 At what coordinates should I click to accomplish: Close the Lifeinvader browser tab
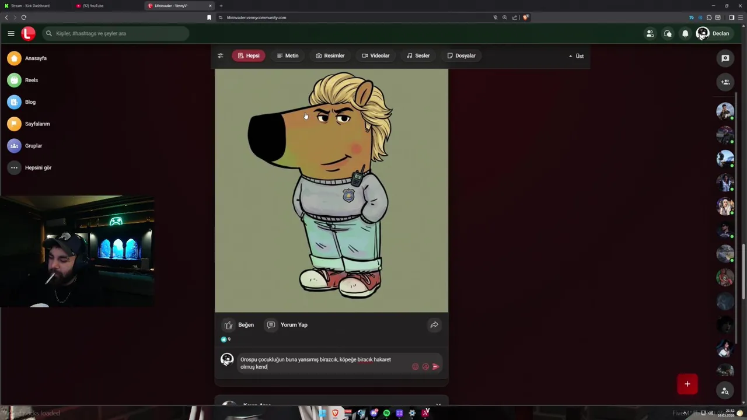tap(210, 6)
